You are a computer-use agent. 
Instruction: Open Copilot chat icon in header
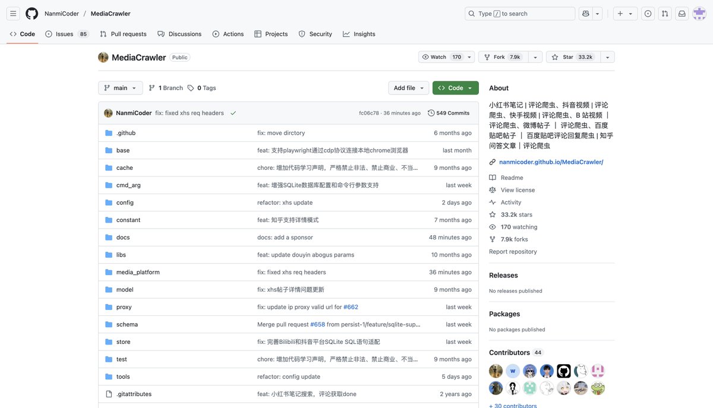(x=586, y=14)
